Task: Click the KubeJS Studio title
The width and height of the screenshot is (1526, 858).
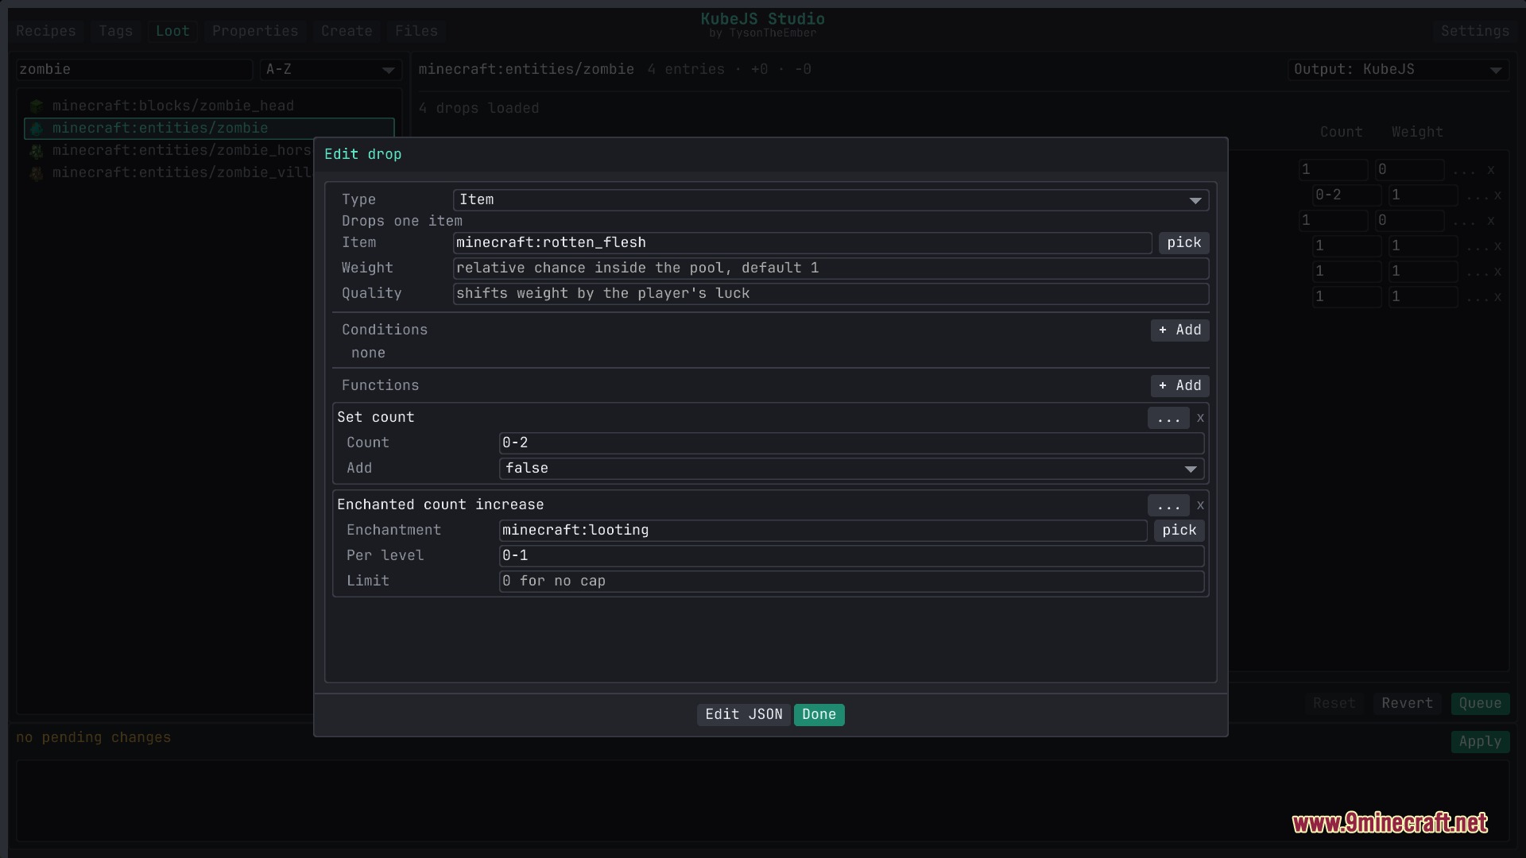Action: click(762, 19)
